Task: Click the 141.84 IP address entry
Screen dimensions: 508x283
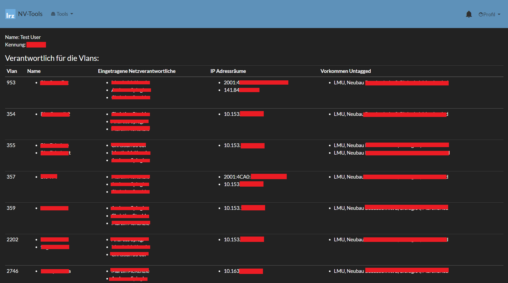Action: click(x=231, y=90)
